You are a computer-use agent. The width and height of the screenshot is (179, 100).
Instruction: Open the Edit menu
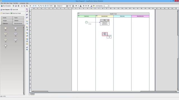click(x=4, y=3)
